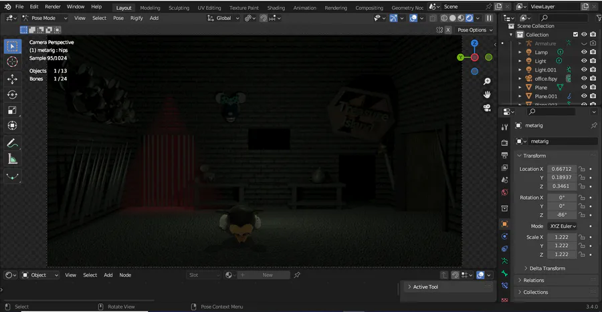Click the viewport zoom magnifier icon

coord(487,82)
